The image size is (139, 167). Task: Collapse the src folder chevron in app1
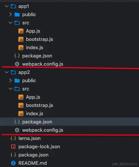pos(11,23)
